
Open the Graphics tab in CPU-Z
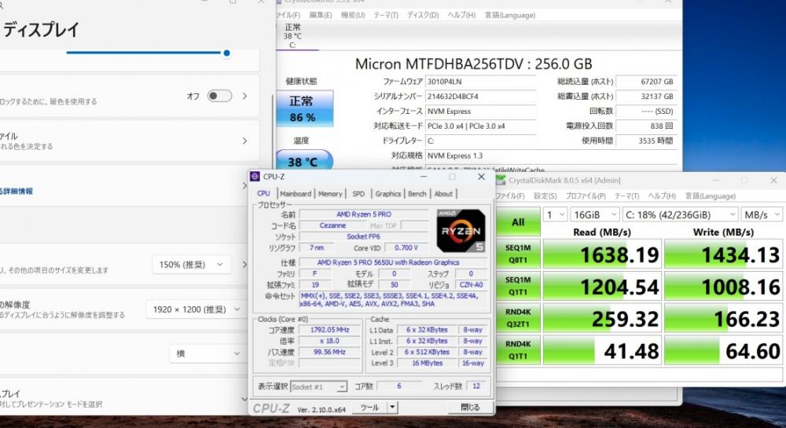(388, 194)
